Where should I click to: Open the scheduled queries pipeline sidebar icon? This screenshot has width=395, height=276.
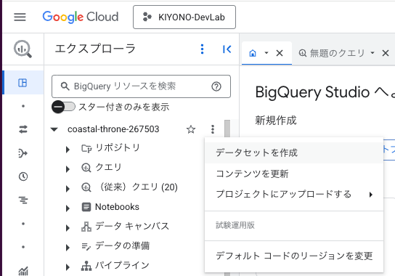23,153
